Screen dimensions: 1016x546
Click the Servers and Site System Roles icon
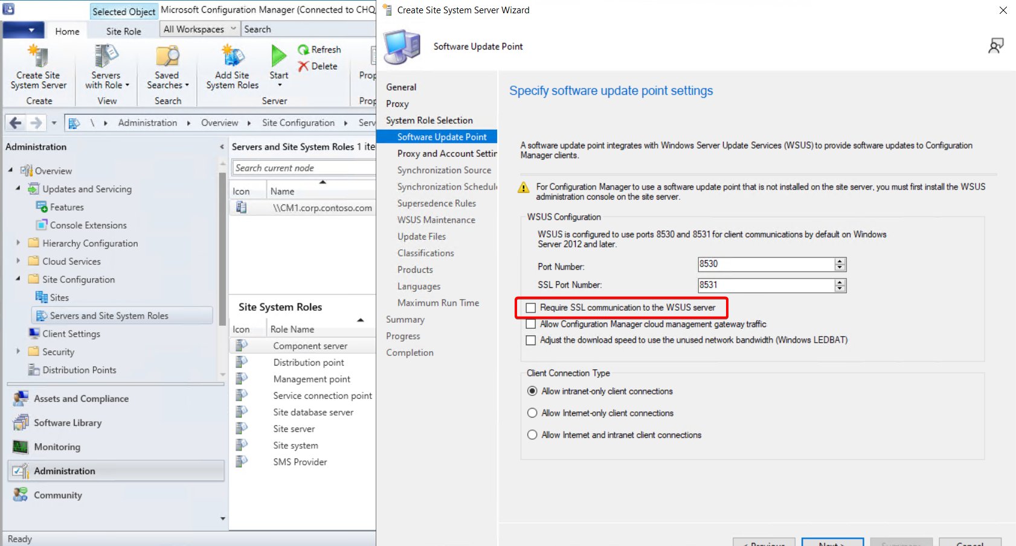click(42, 316)
